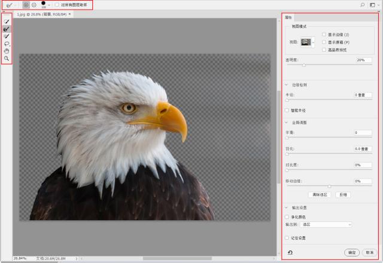Collapse the 边缘检测 section
The height and width of the screenshot is (263, 383).
coord(286,85)
